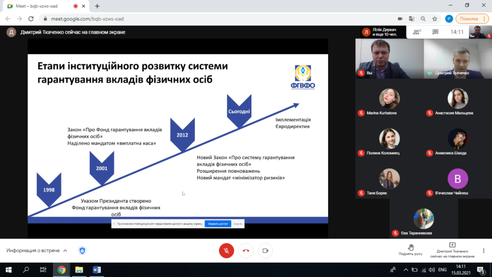Click the zoom magnifier icon in address bar
Image resolution: width=492 pixels, height=277 pixels.
423,19
